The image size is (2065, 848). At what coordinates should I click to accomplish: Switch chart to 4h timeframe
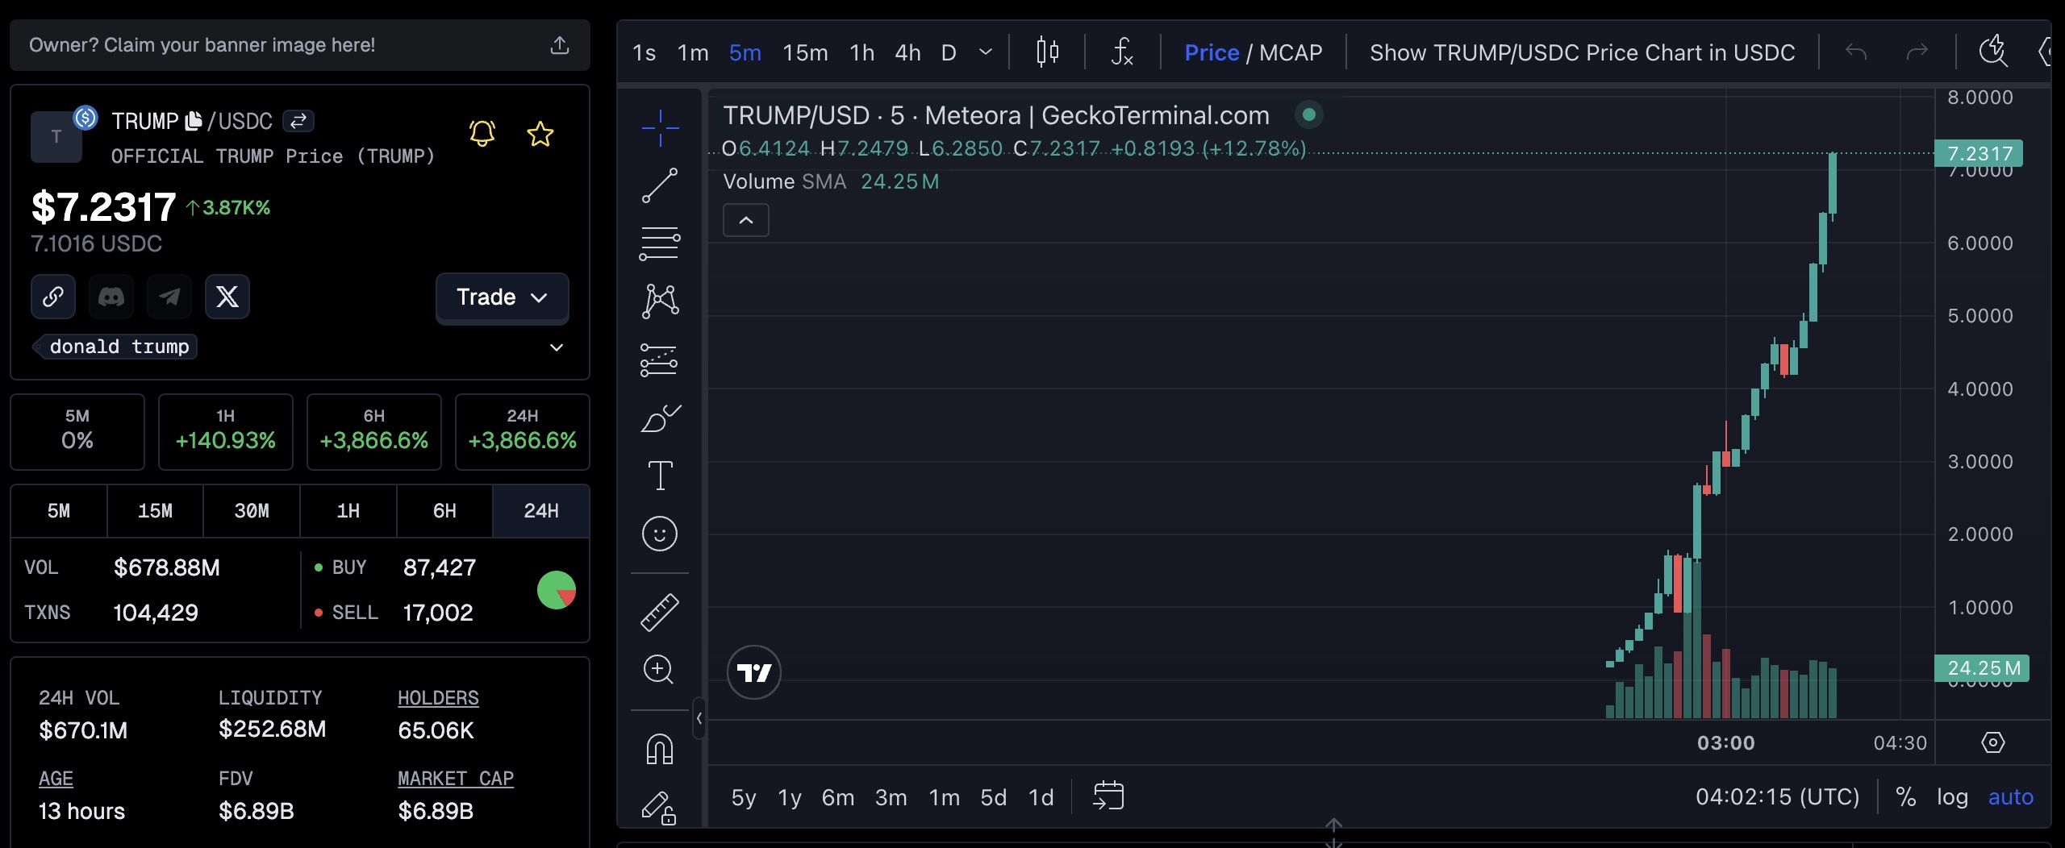tap(907, 52)
